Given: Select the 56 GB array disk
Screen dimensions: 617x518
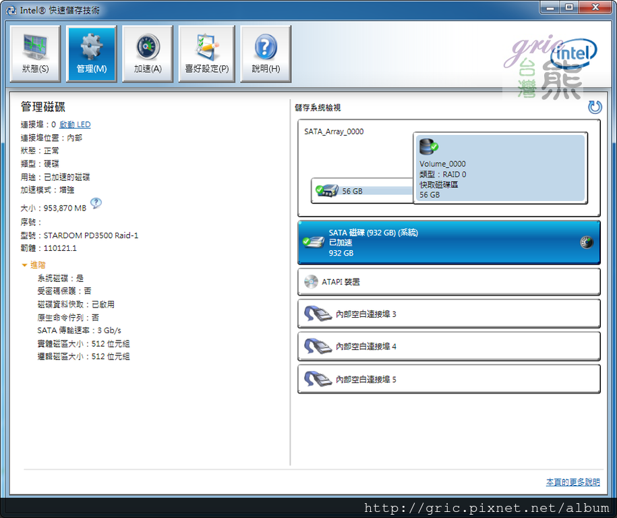Looking at the screenshot, I should click(x=362, y=191).
